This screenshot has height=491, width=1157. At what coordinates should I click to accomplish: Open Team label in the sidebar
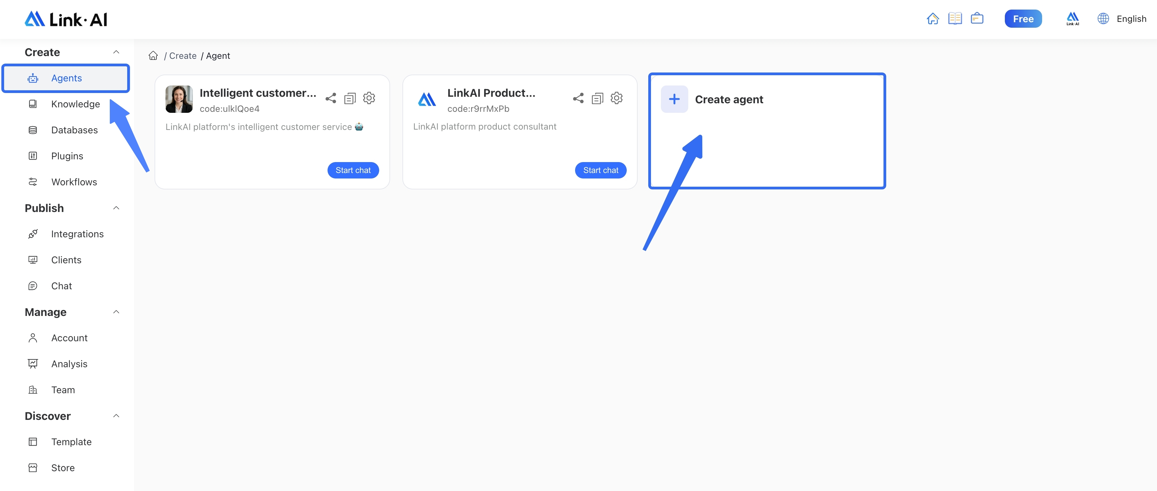click(63, 390)
